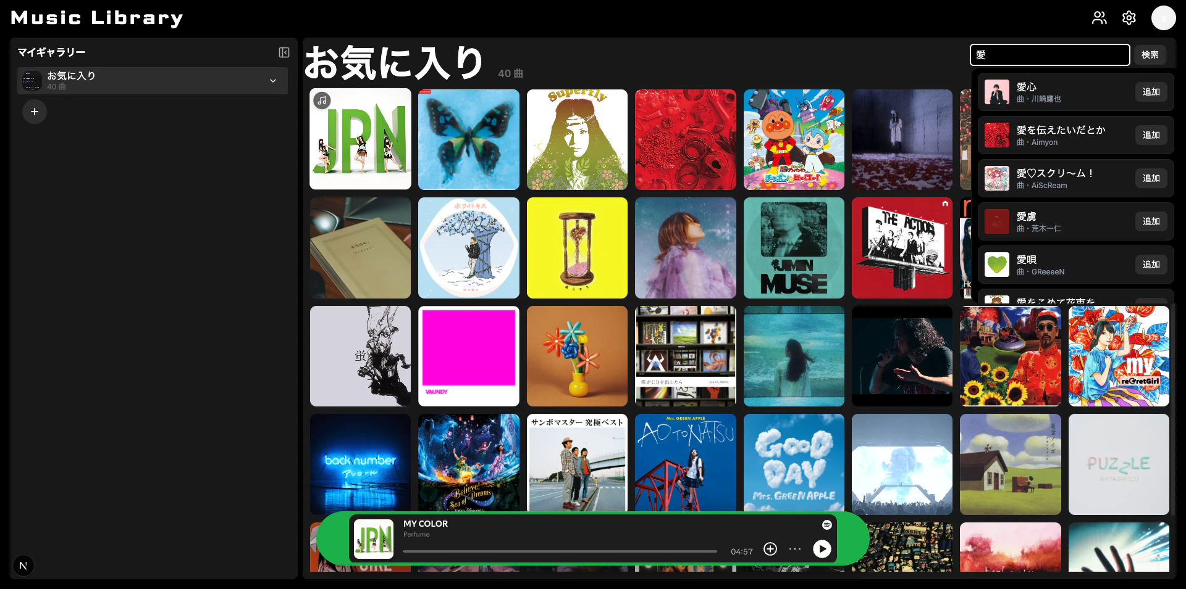This screenshot has height=589, width=1186.
Task: Click the MY COLOR track title
Action: pyautogui.click(x=426, y=524)
